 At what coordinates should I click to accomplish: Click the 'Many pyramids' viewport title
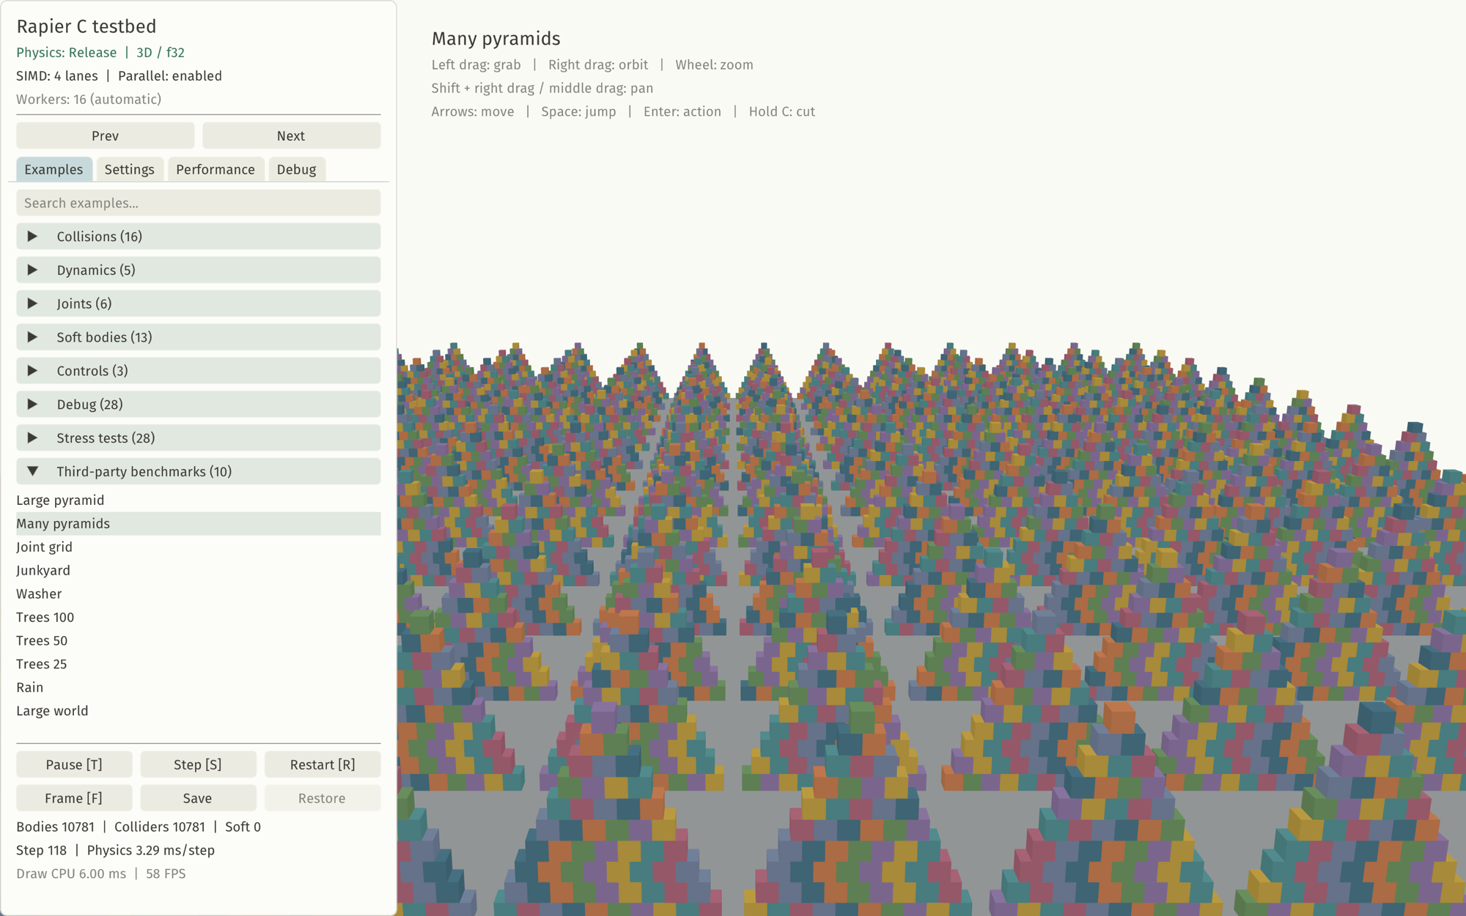496,39
